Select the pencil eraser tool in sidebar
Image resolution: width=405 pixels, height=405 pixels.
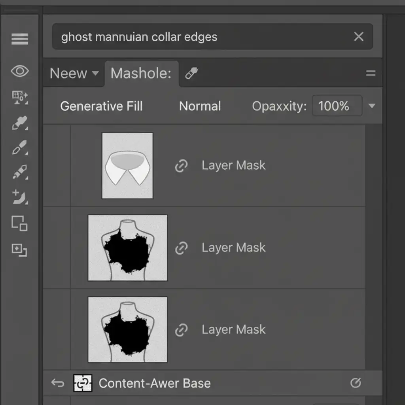(x=20, y=173)
